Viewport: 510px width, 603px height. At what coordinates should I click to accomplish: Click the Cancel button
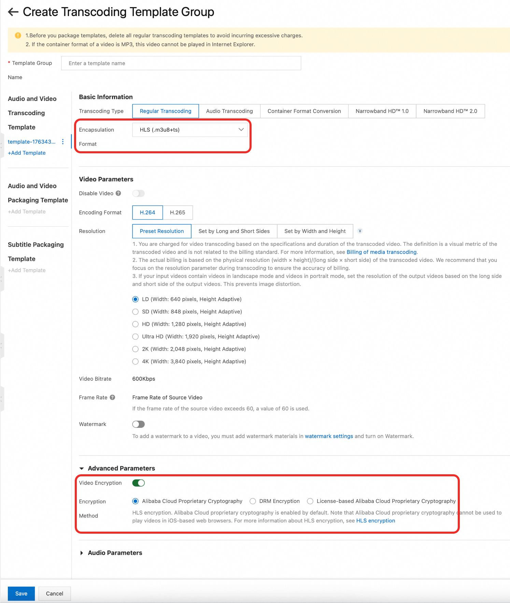pyautogui.click(x=55, y=593)
